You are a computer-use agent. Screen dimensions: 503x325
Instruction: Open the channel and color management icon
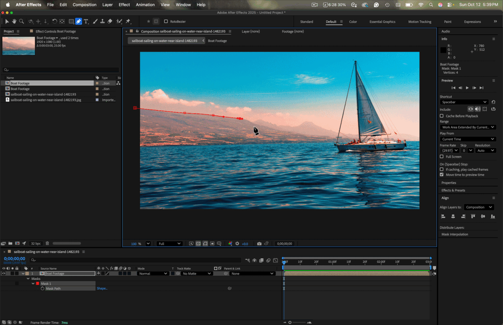230,244
